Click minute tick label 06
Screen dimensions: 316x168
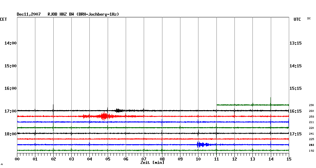click(126, 159)
